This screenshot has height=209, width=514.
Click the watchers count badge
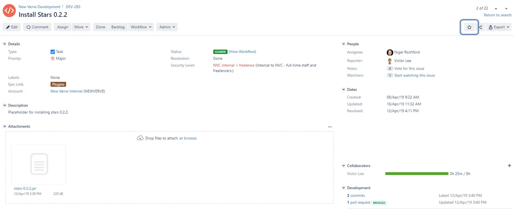[x=390, y=75]
